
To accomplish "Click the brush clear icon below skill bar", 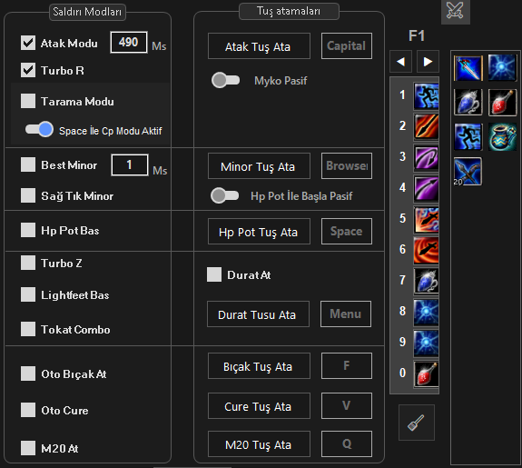I will (x=417, y=423).
